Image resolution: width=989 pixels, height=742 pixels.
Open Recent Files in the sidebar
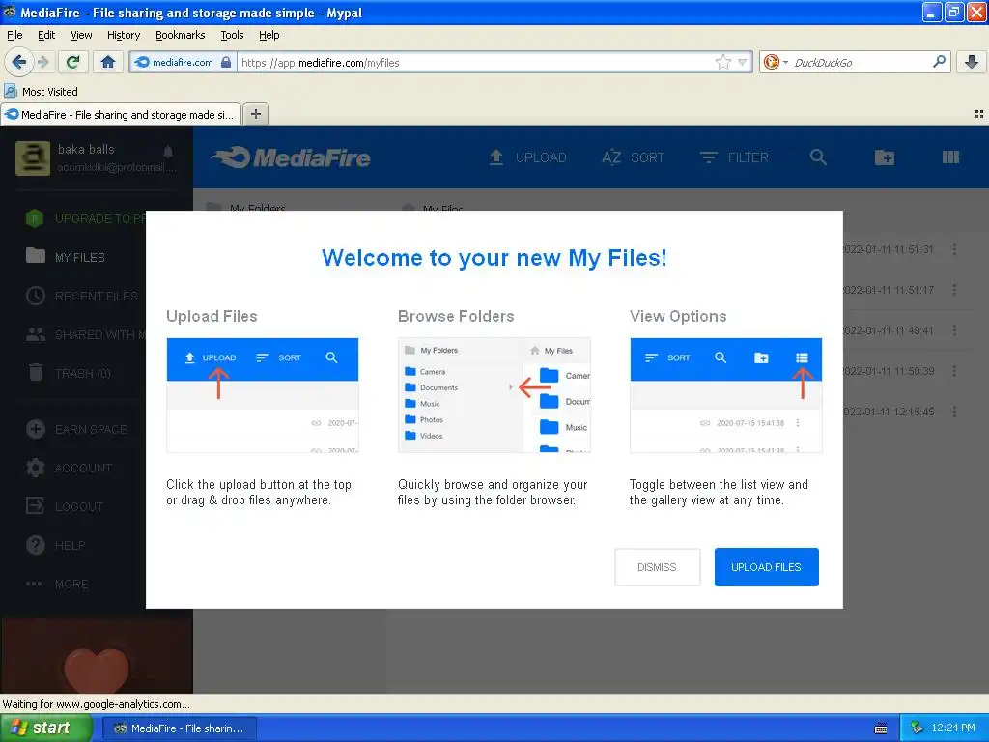click(x=82, y=296)
